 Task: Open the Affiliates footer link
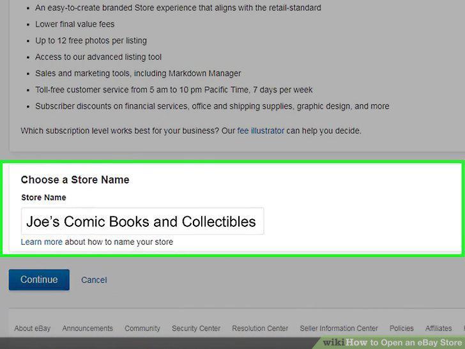(439, 329)
